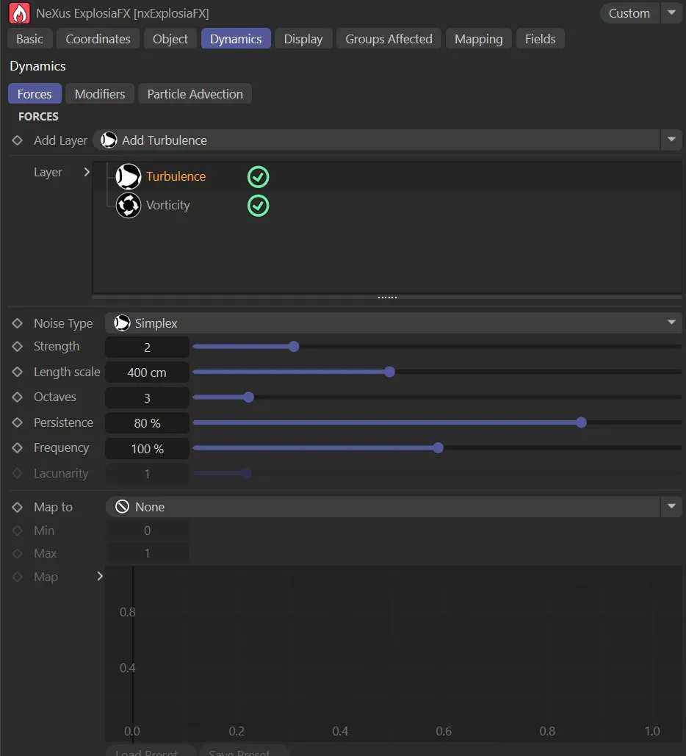686x756 pixels.
Task: Click the keyframe diamond next to Noise Type
Action: coord(17,323)
